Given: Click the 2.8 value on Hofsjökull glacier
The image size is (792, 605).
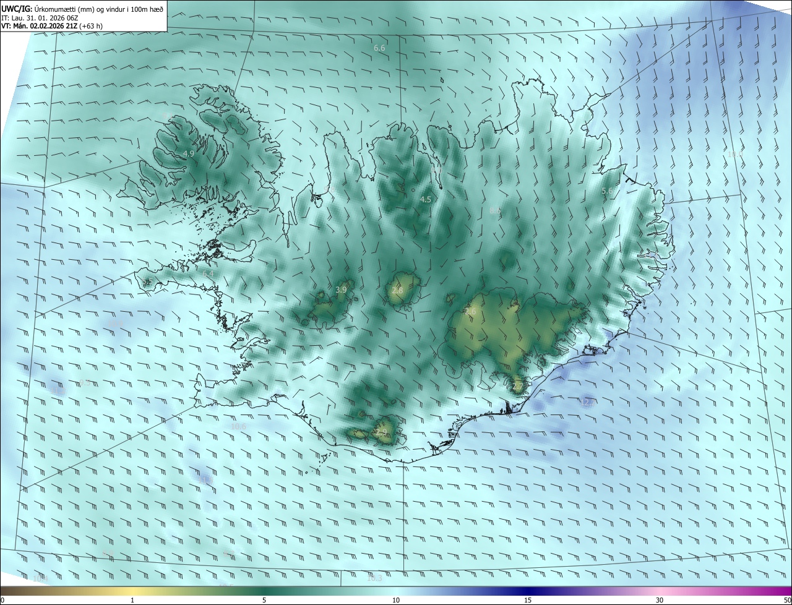Looking at the screenshot, I should (397, 290).
